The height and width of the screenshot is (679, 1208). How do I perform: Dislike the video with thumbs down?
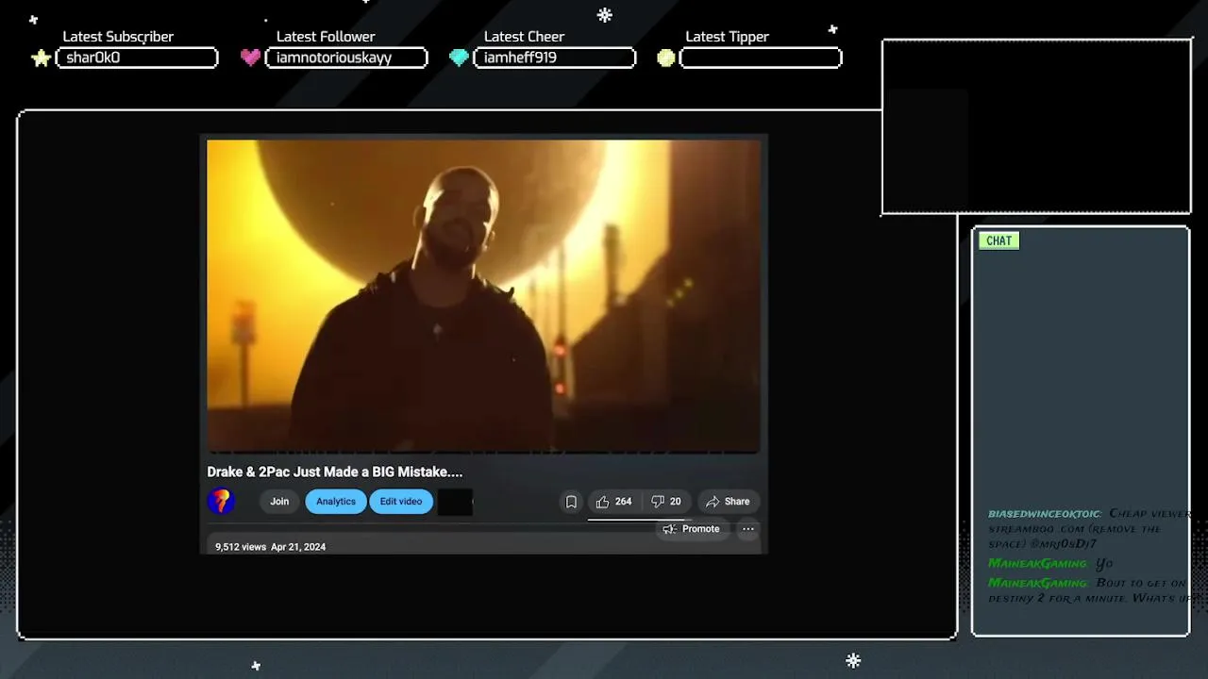[658, 502]
